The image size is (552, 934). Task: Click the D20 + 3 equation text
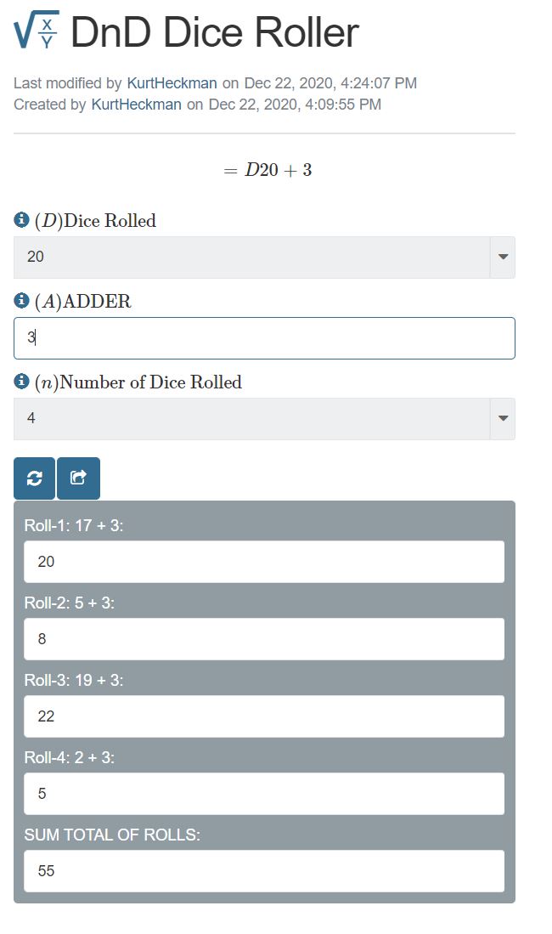coord(268,170)
